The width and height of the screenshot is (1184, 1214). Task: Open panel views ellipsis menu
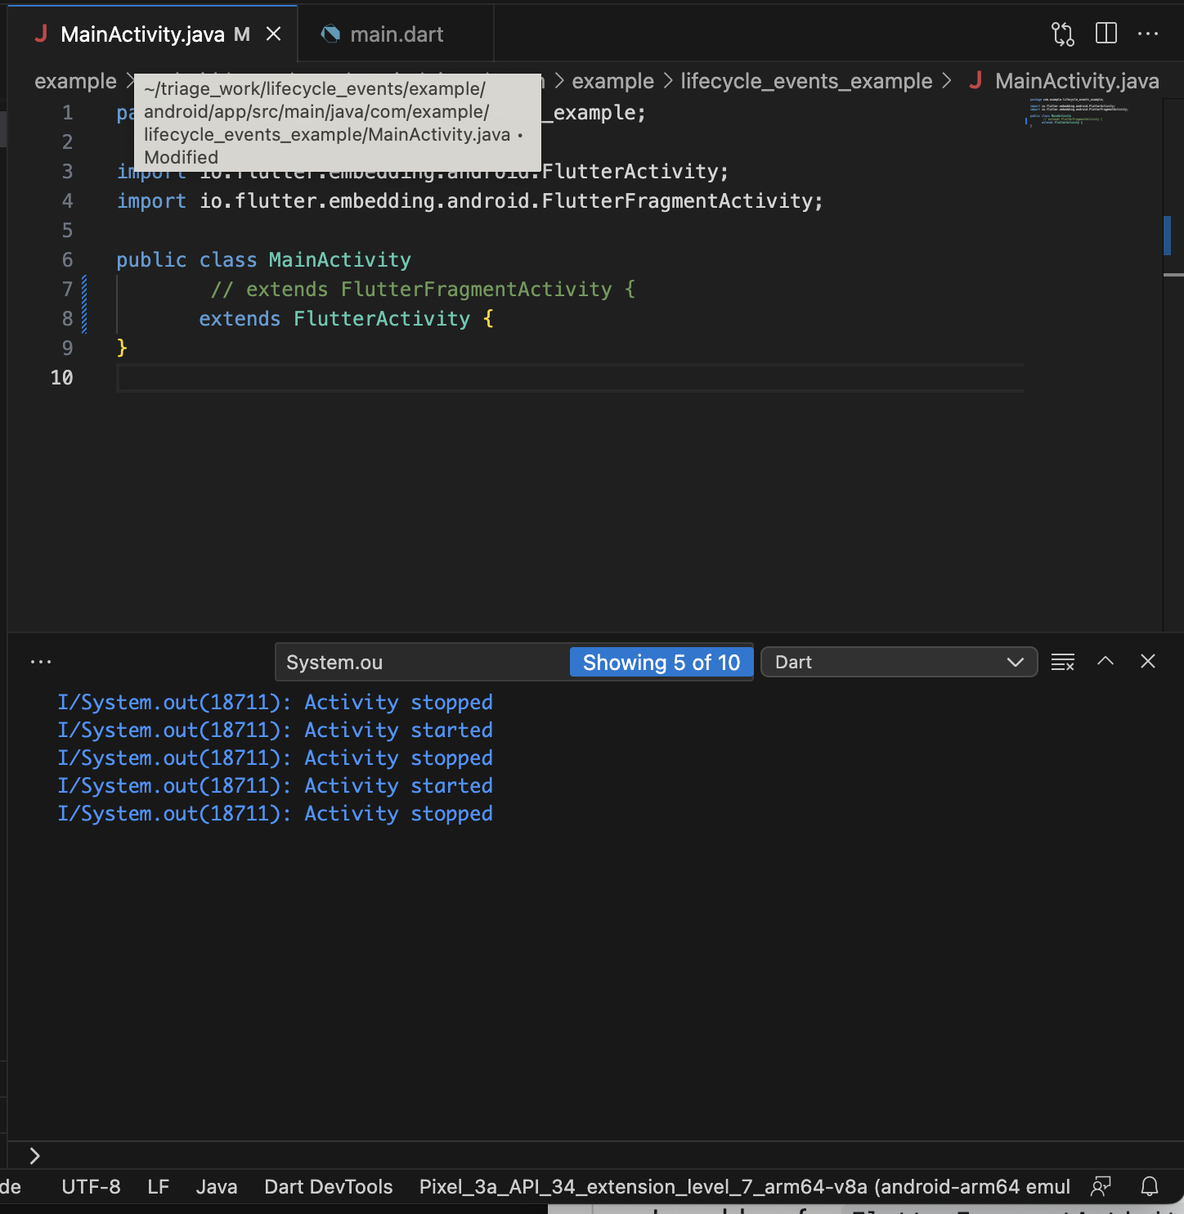point(40,662)
